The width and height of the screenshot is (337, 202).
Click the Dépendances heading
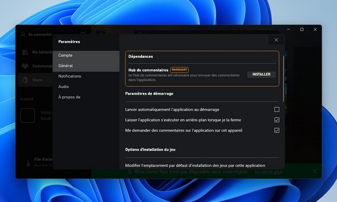(141, 56)
